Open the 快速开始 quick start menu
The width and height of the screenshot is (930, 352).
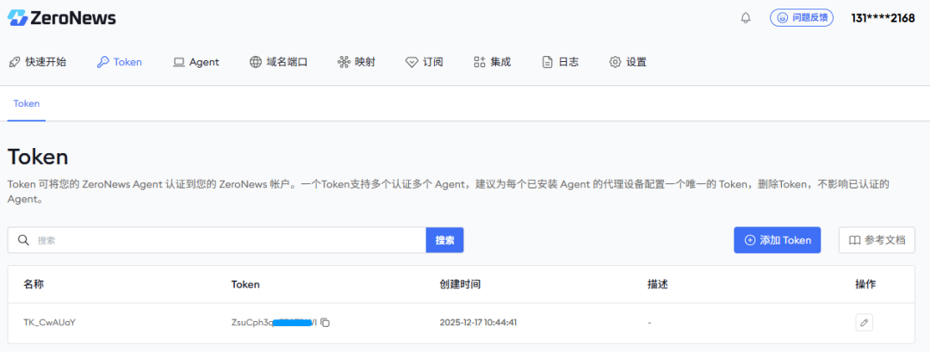pos(37,62)
